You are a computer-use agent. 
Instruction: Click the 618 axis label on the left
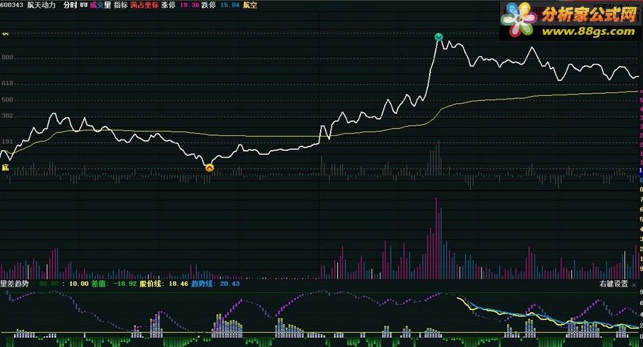(x=7, y=83)
